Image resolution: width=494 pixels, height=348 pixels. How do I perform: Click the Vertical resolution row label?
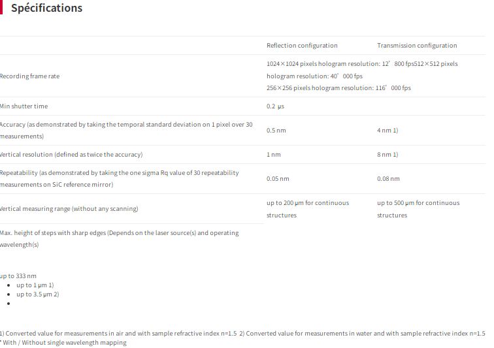71,155
